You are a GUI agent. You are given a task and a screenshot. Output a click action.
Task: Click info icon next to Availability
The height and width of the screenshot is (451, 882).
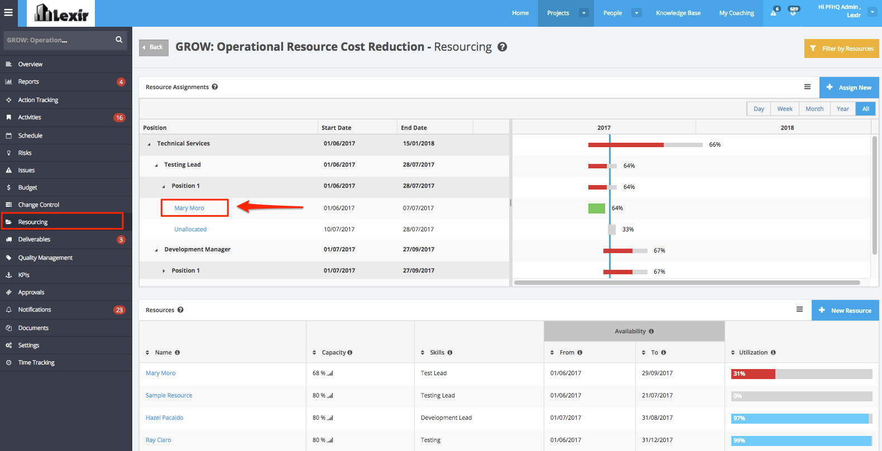[651, 331]
